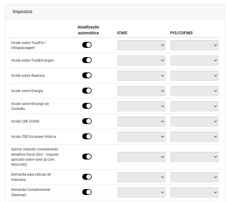
Task: Click the Impostos panel header
Action: [115, 12]
